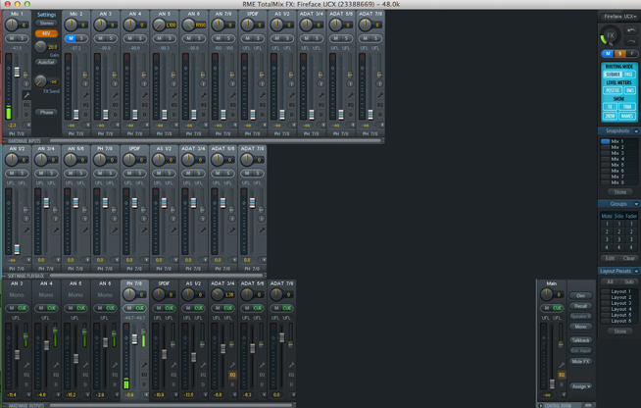Image resolution: width=641 pixels, height=408 pixels.
Task: Open Dynamics (D) panel on Mic 2 channel
Action: (85, 115)
